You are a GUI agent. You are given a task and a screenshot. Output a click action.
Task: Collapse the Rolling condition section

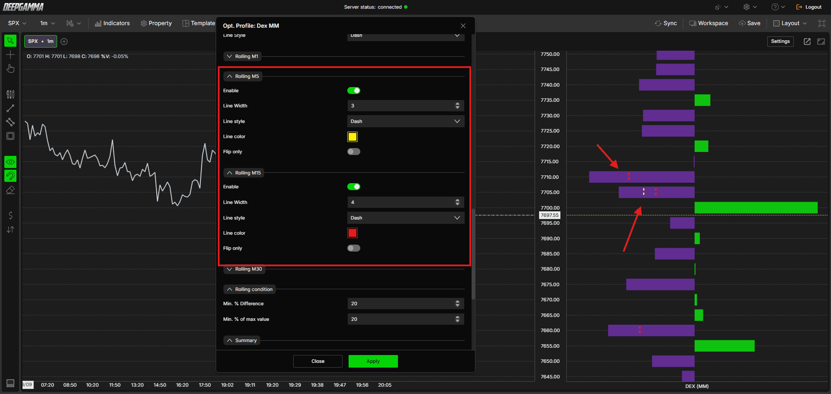point(250,289)
